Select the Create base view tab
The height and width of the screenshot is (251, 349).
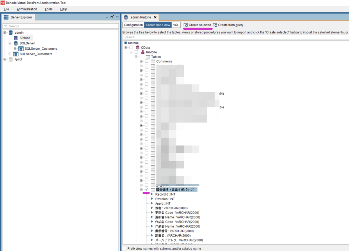[158, 25]
